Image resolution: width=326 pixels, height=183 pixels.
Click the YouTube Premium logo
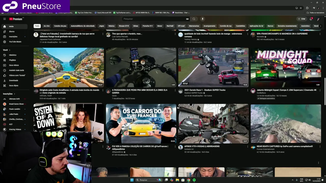click(16, 19)
